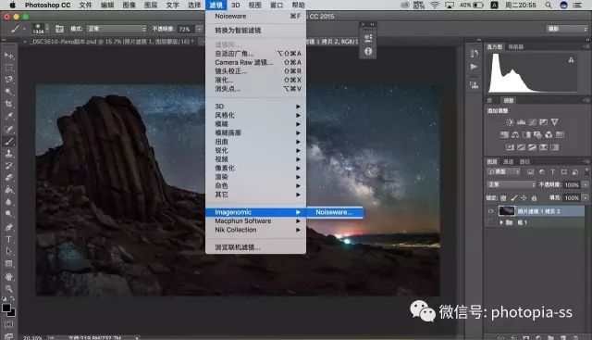This screenshot has width=592, height=340.
Task: Add a Levels adjustment
Action: (521, 122)
